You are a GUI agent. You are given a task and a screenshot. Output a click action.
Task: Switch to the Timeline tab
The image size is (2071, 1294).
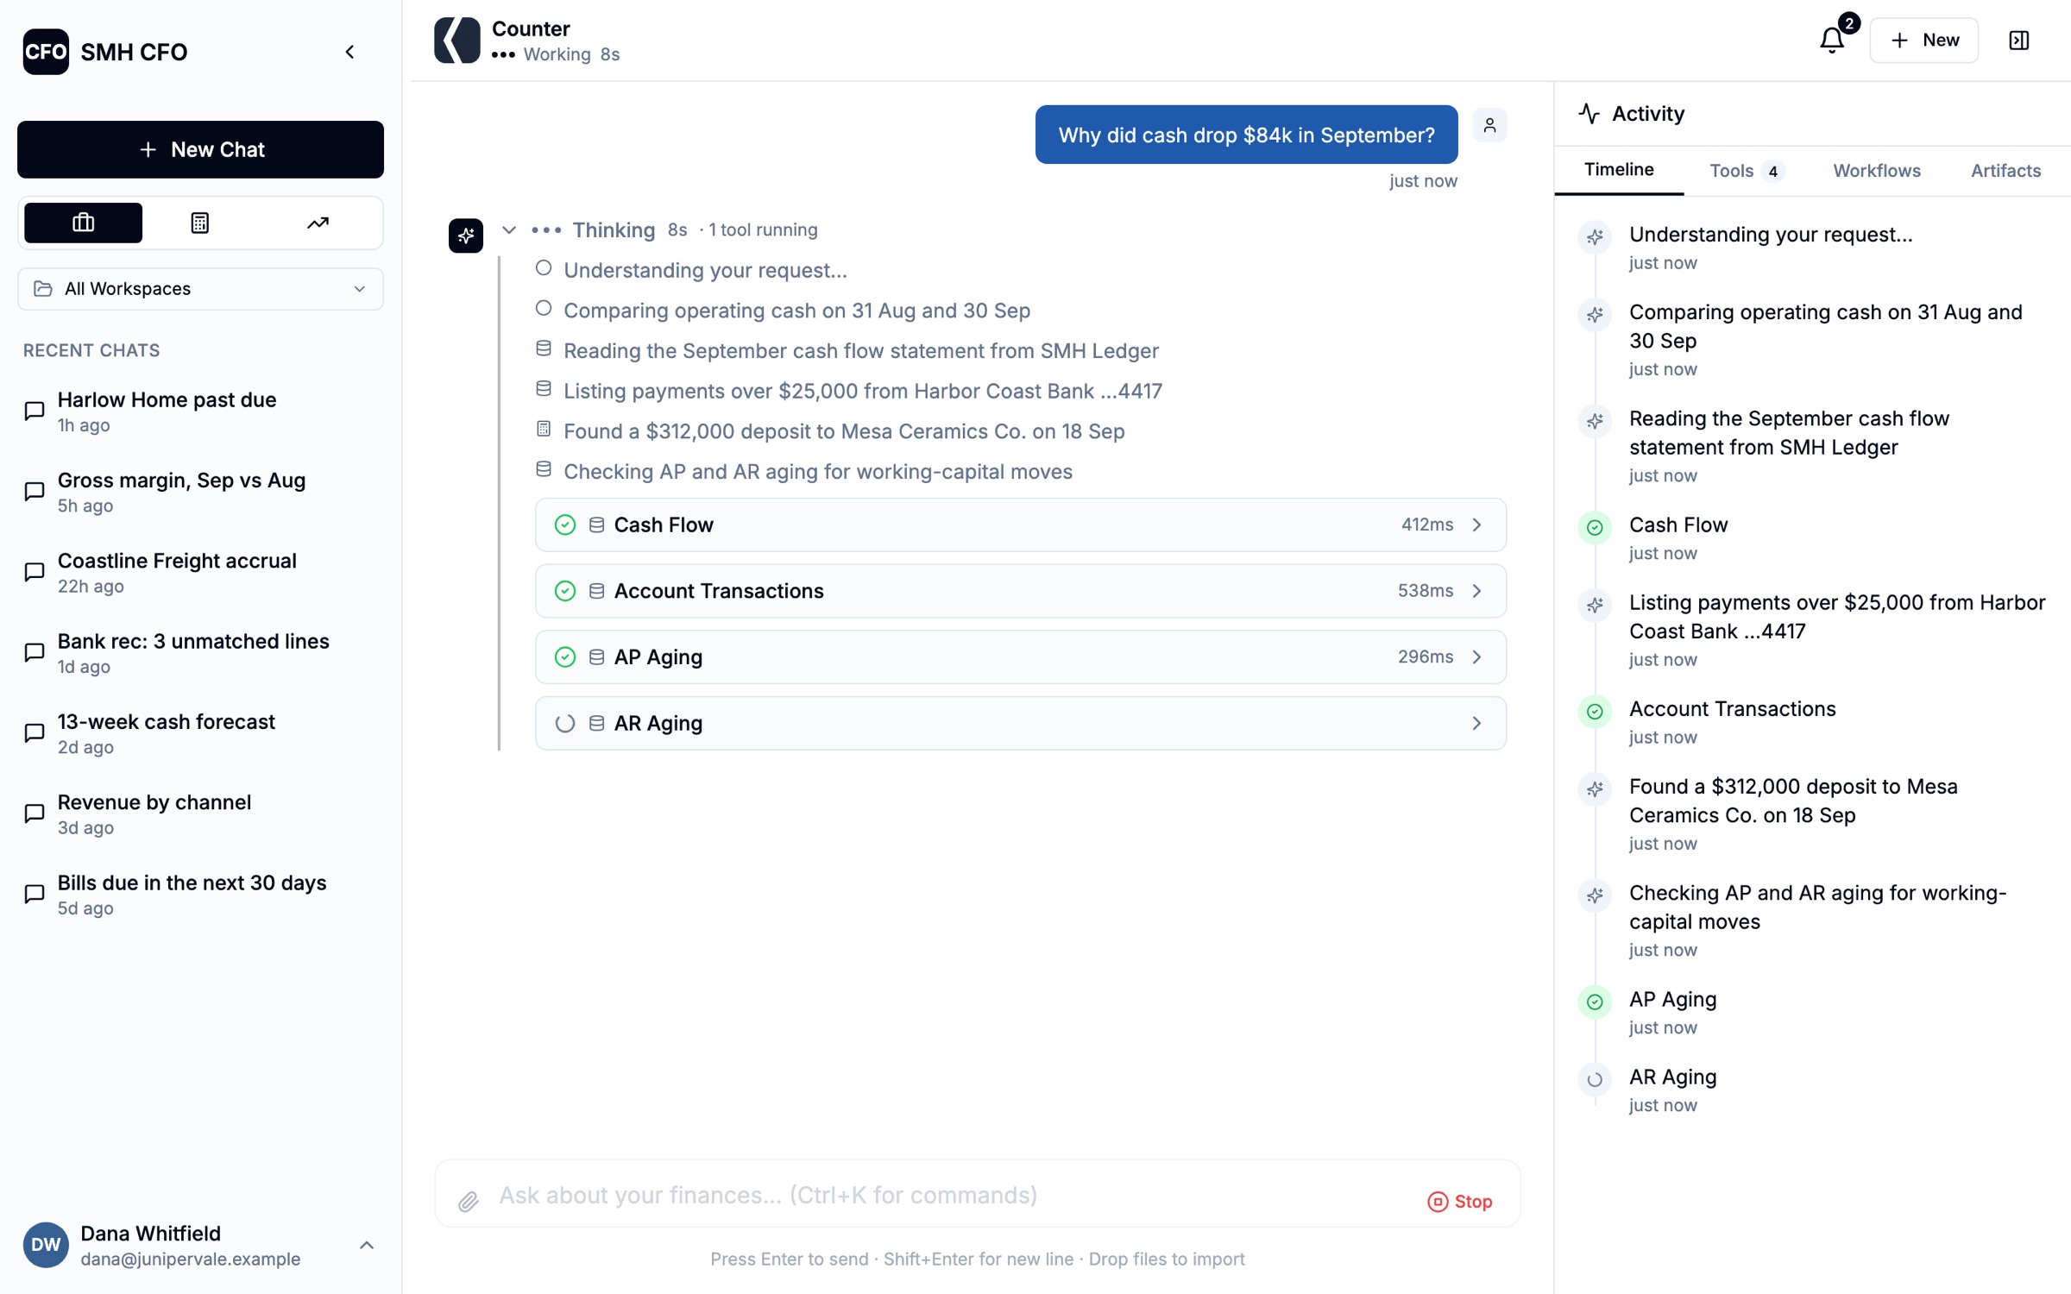coord(1618,170)
